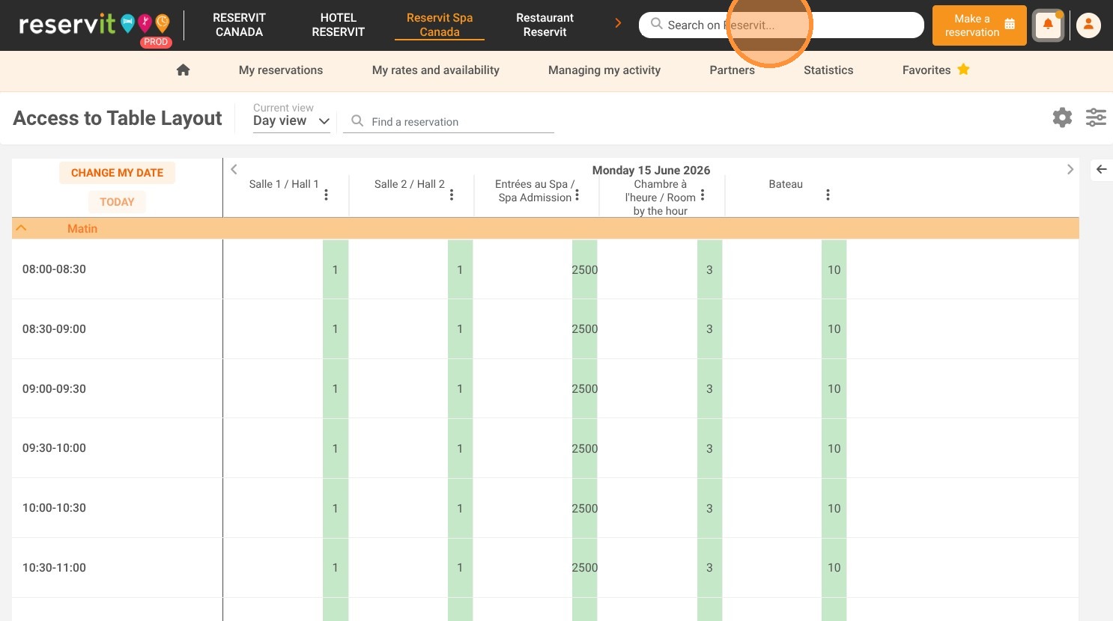This screenshot has width=1113, height=621.
Task: Open Salle 2 / Hall 2 options menu
Action: tap(452, 195)
